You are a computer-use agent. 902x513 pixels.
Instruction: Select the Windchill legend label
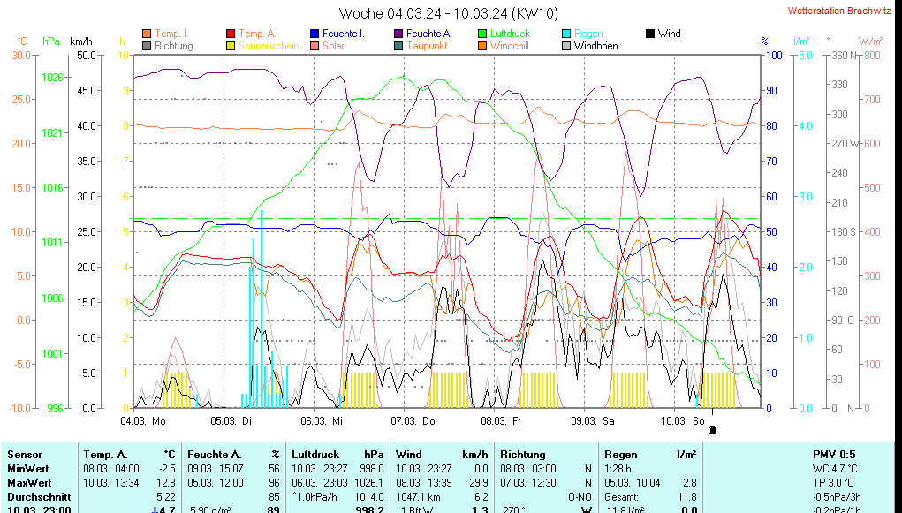tap(509, 46)
